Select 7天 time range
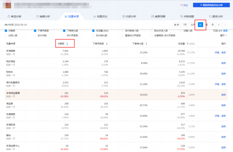 (x=185, y=25)
